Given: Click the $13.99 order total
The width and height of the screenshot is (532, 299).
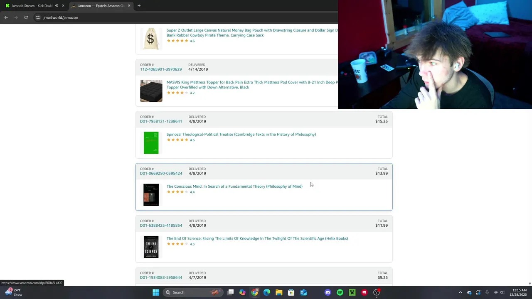Looking at the screenshot, I should pyautogui.click(x=382, y=174).
